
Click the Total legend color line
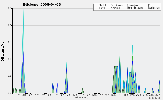click(x=96, y=5)
